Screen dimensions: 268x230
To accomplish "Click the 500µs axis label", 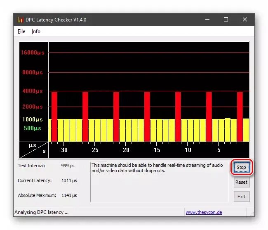I will point(33,128).
